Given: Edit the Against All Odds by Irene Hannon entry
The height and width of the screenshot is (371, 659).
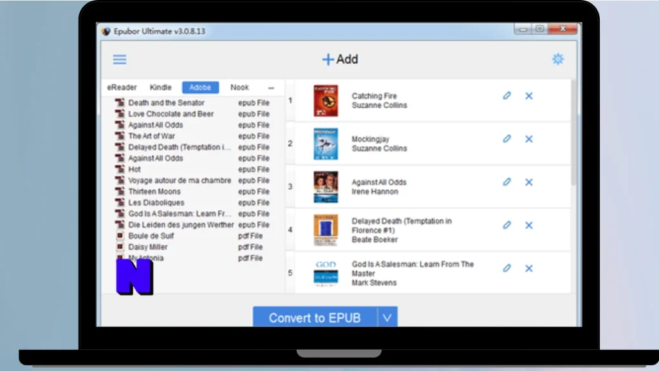Looking at the screenshot, I should click(x=507, y=182).
